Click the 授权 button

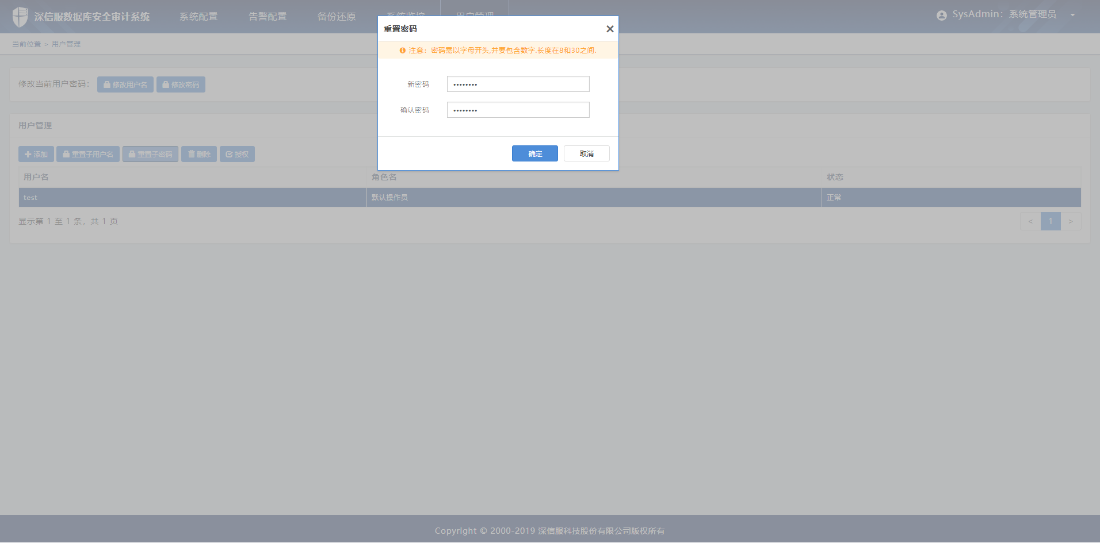click(x=237, y=154)
